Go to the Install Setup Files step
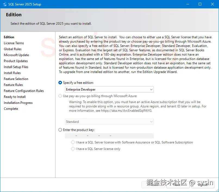The height and width of the screenshot is (192, 219). 16,67
